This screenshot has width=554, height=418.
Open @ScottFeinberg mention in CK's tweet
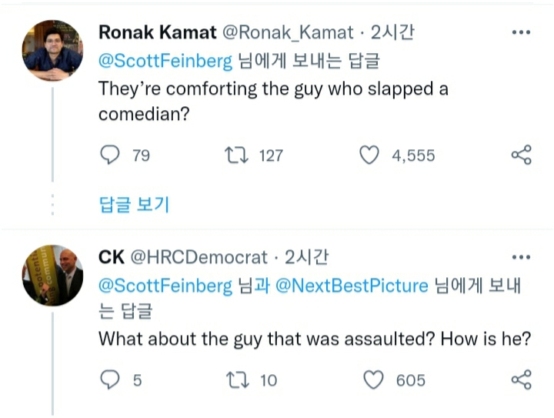click(165, 286)
